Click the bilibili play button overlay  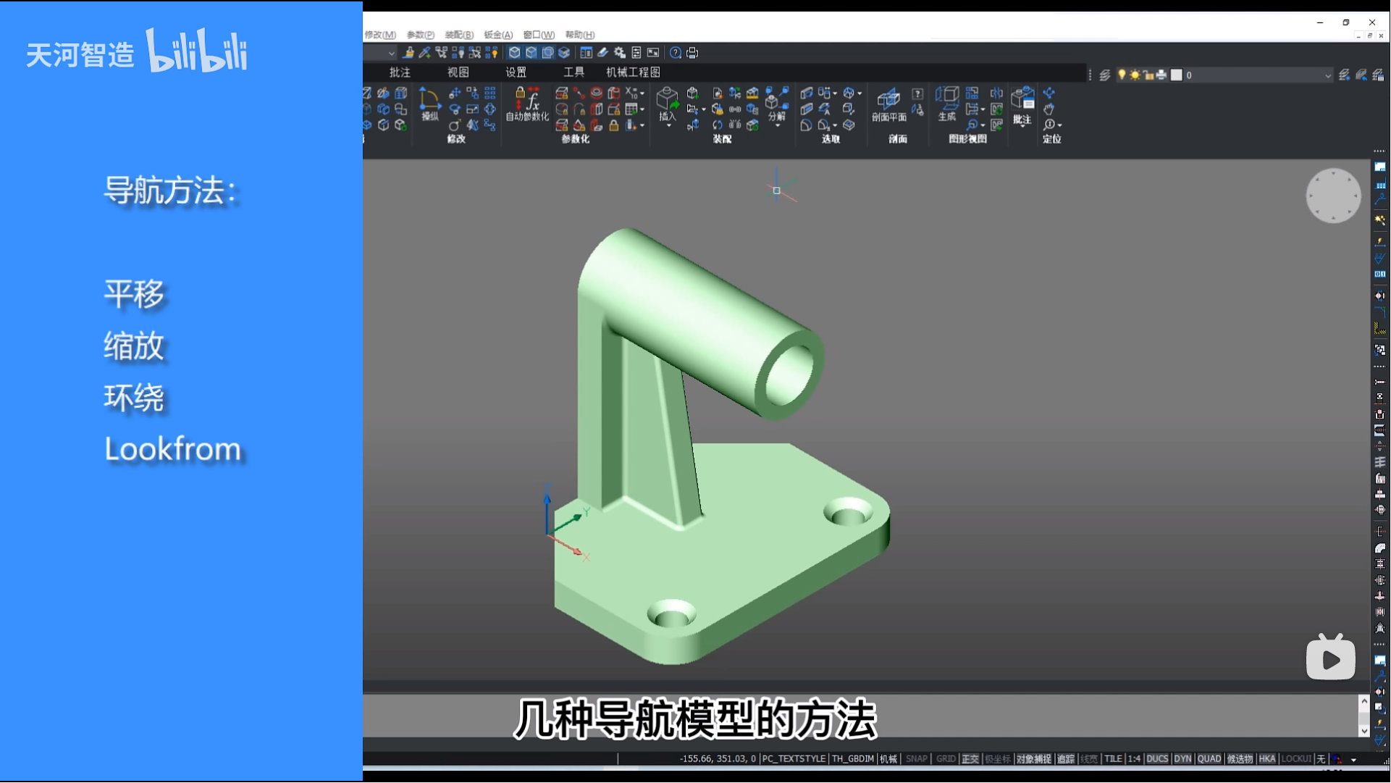click(x=1330, y=657)
